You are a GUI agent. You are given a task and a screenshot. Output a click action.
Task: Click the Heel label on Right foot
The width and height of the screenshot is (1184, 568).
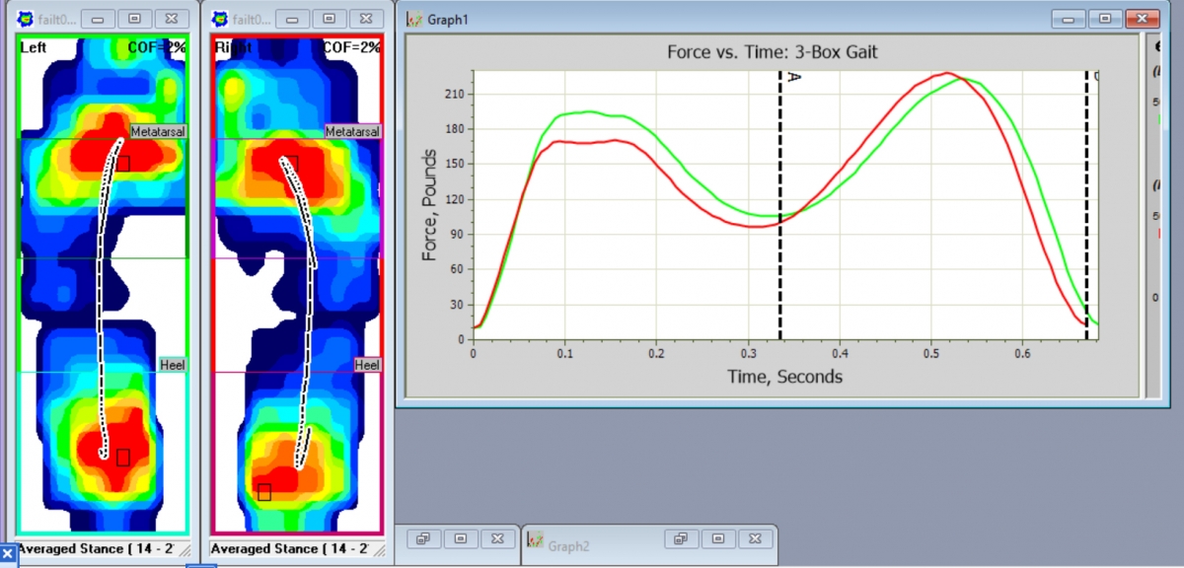[367, 365]
